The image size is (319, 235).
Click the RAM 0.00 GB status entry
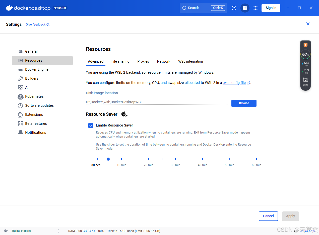point(77,231)
